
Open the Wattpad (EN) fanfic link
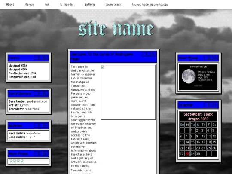pyautogui.click(x=18, y=70)
